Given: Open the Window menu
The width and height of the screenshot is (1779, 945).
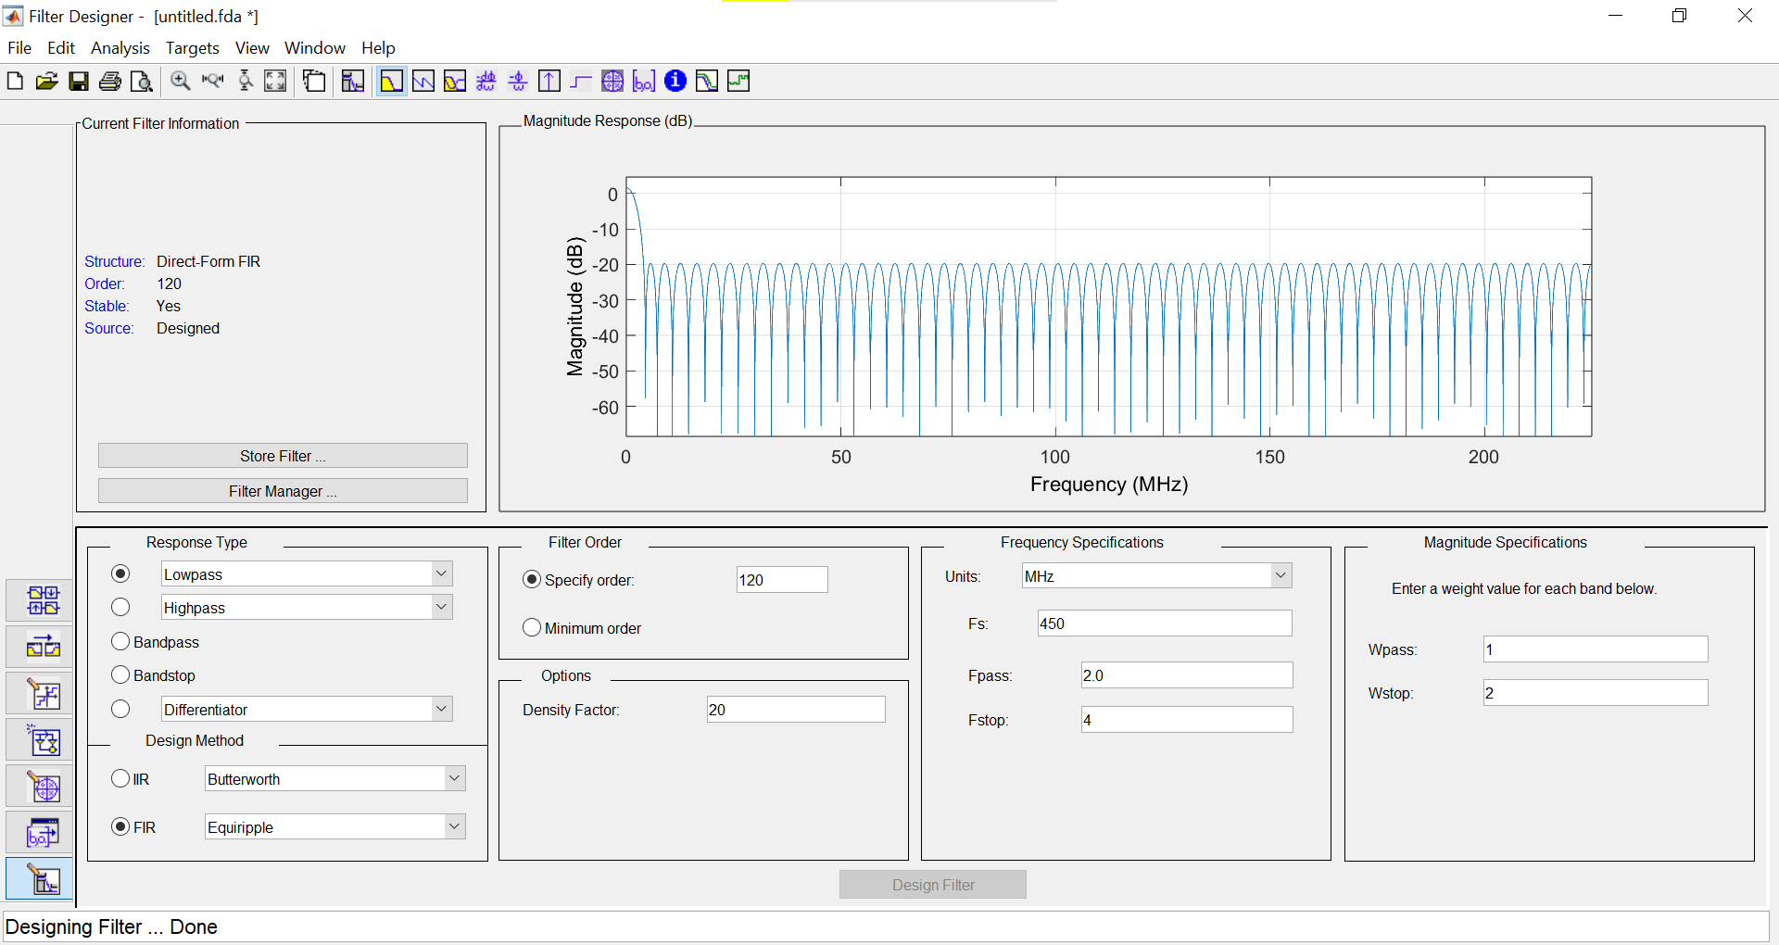Looking at the screenshot, I should click(x=315, y=48).
